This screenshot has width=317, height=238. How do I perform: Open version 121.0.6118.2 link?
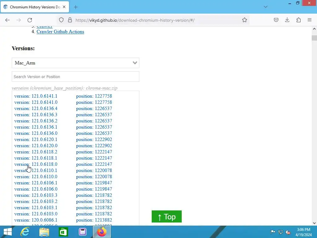tap(36, 152)
